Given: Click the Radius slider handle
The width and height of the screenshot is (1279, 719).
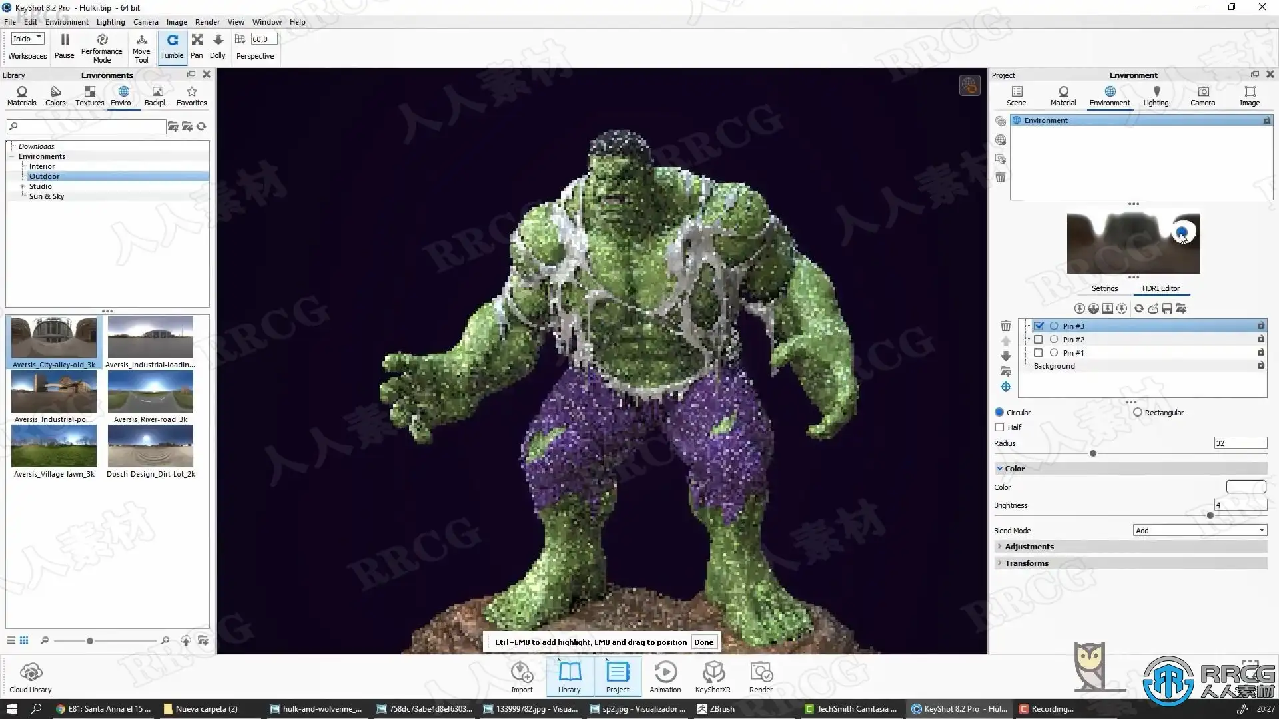Looking at the screenshot, I should point(1093,453).
